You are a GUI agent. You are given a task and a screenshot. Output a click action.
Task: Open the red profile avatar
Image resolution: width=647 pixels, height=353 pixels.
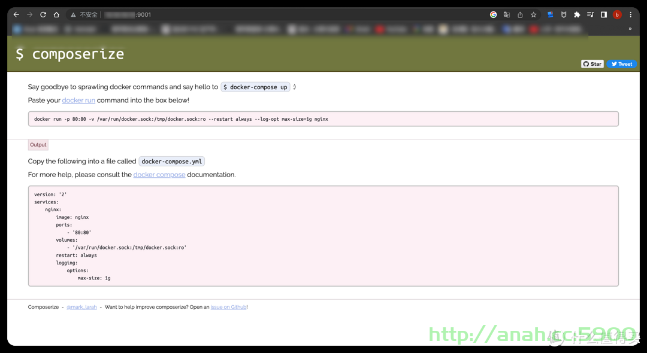tap(617, 15)
